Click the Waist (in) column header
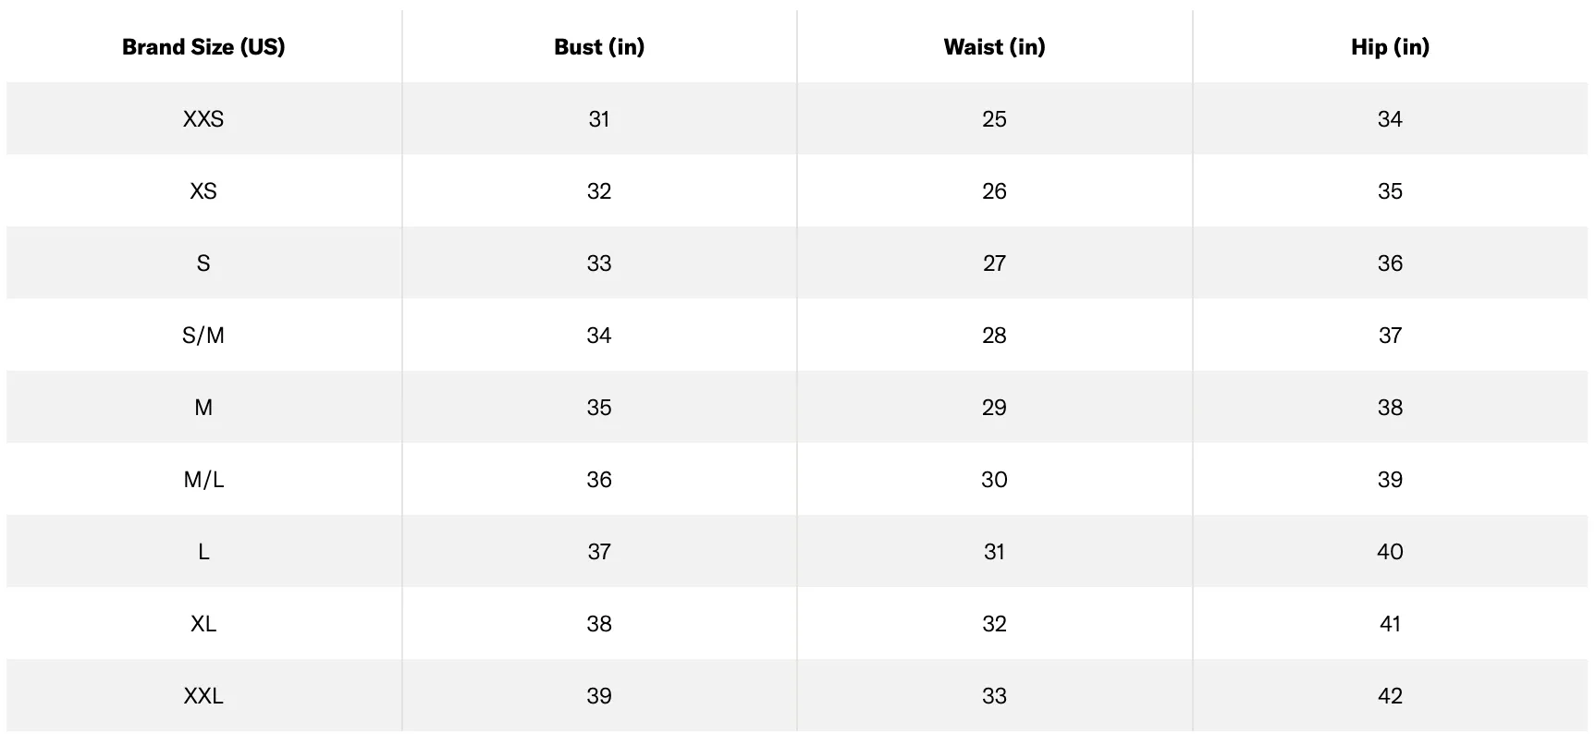This screenshot has height=734, width=1596. coord(994,47)
